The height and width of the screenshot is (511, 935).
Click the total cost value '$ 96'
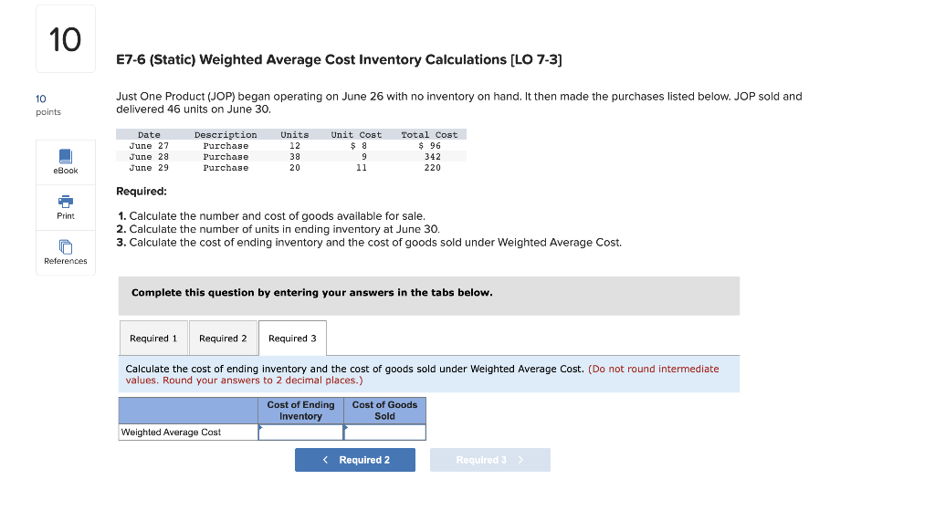pyautogui.click(x=430, y=146)
